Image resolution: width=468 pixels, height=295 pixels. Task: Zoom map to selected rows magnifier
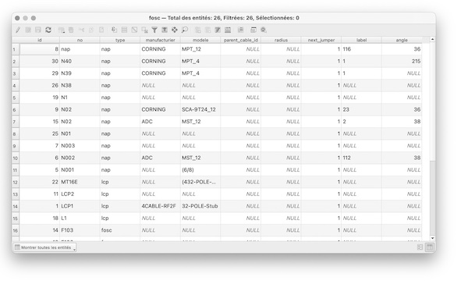click(x=184, y=30)
